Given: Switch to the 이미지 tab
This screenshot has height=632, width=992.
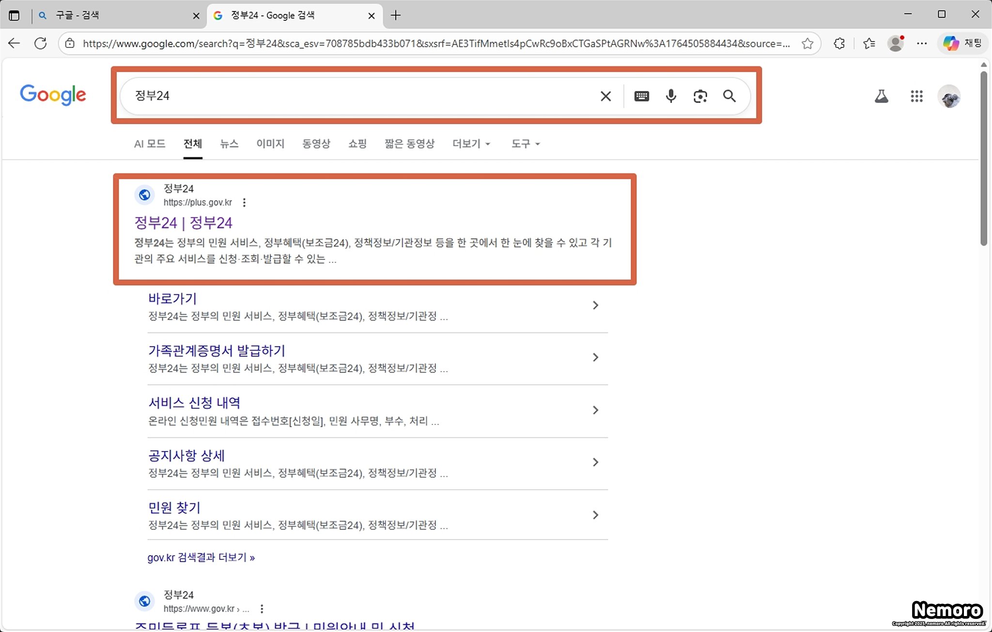Looking at the screenshot, I should [x=270, y=144].
